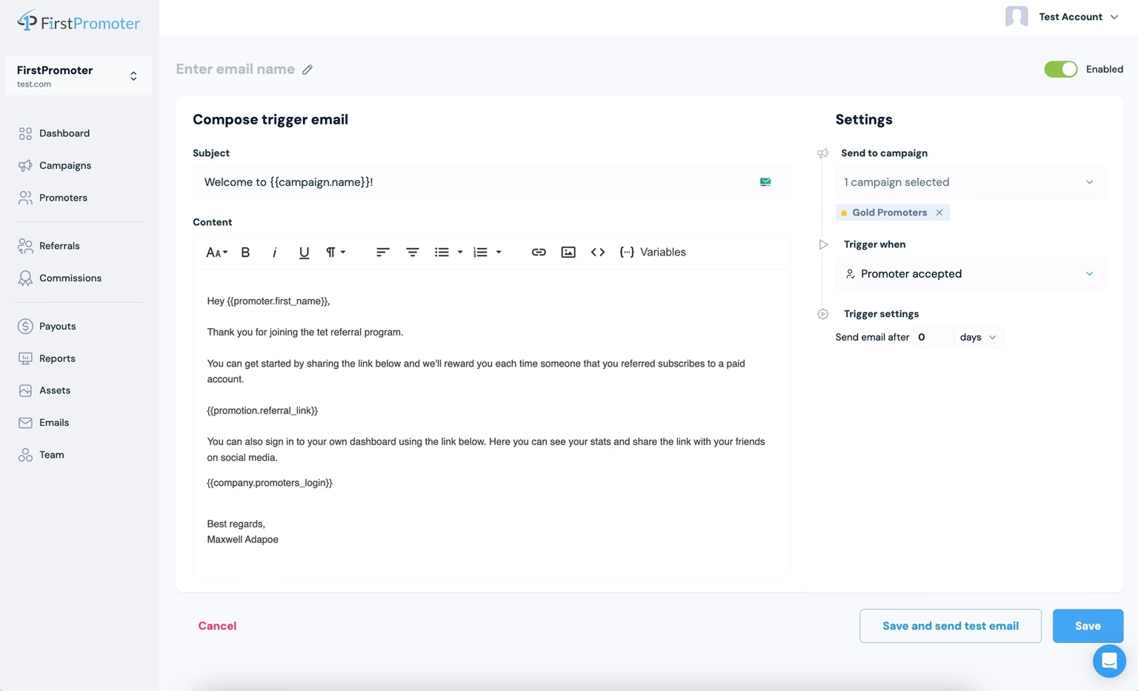Click the underline formatting icon
The width and height of the screenshot is (1138, 691).
[x=304, y=253]
